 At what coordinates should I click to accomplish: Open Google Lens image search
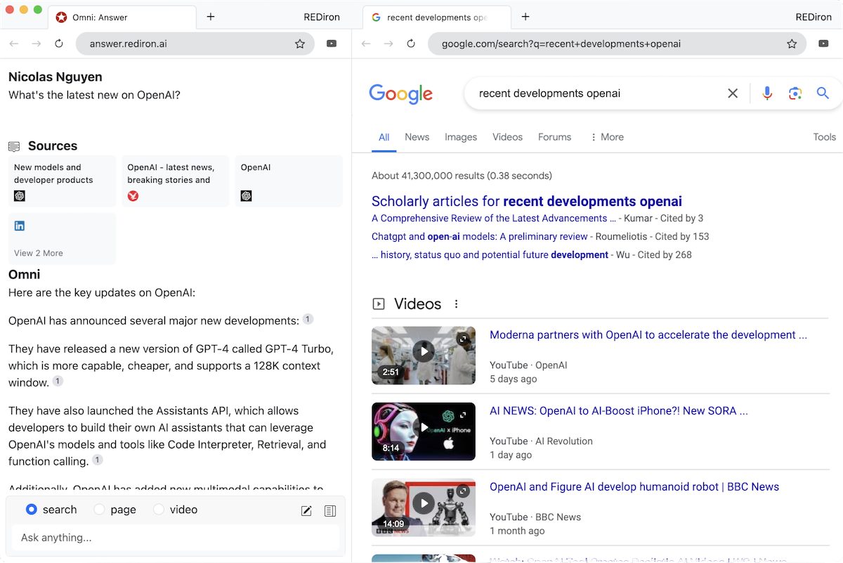point(795,93)
